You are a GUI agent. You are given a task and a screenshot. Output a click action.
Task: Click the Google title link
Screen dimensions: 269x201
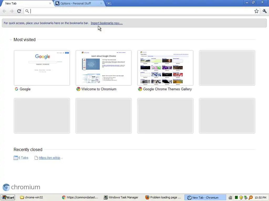coord(25,89)
